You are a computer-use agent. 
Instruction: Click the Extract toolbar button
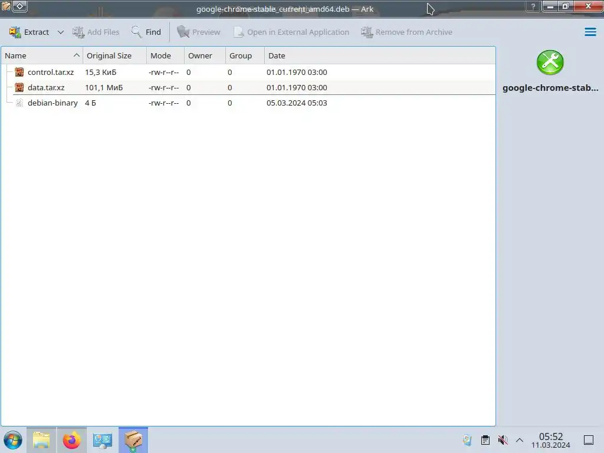(x=29, y=32)
